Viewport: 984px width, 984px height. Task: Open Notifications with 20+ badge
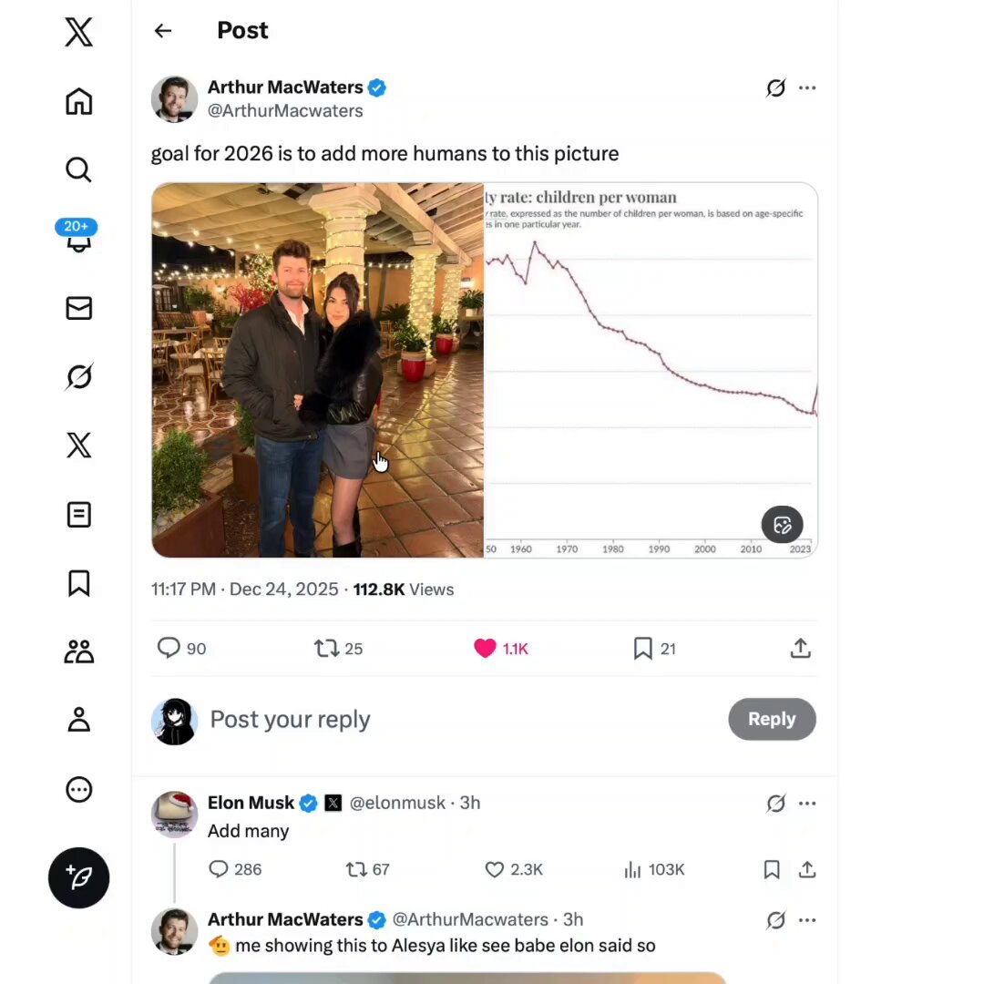tap(78, 239)
